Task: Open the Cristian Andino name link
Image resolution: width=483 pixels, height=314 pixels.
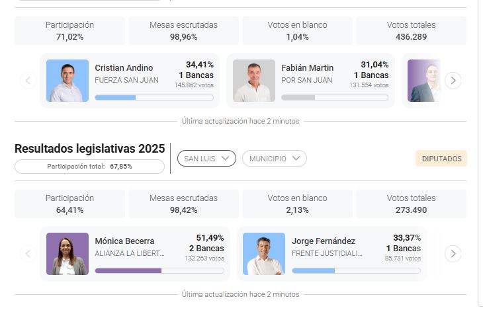Action: [124, 68]
